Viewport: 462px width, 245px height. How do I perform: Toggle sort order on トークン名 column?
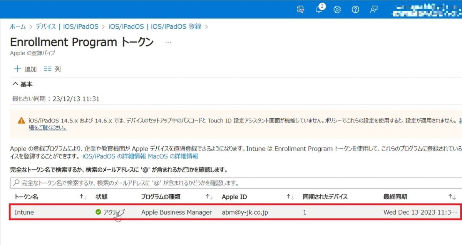pos(82,197)
